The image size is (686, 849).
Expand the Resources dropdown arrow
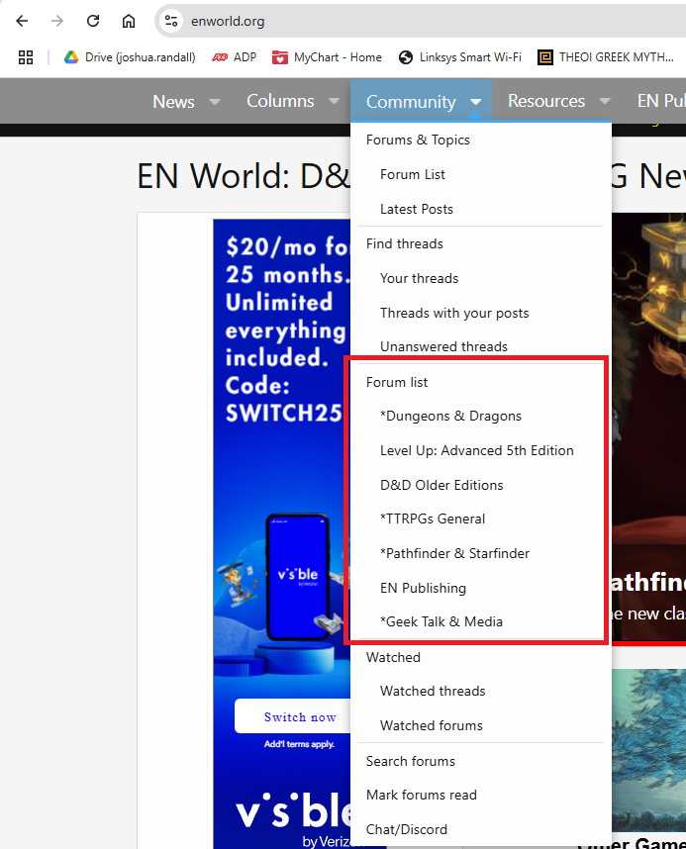[605, 101]
